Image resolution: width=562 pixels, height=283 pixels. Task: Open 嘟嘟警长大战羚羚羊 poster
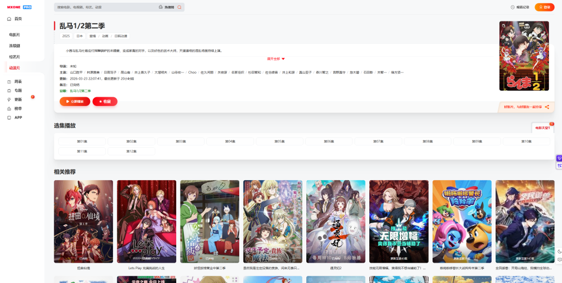click(462, 221)
